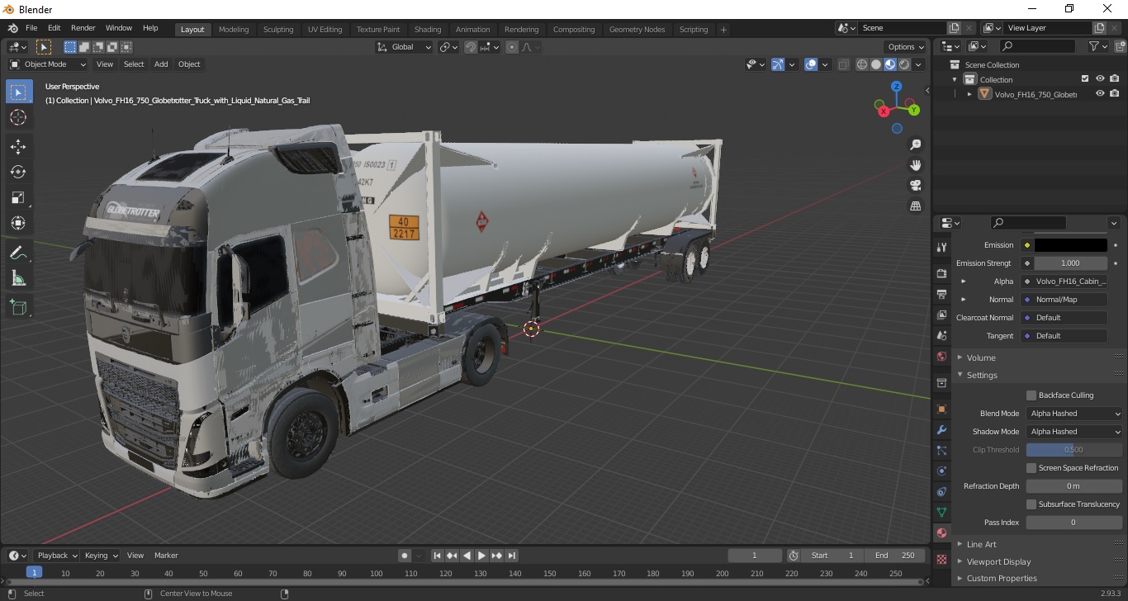Select the Select Box tool

tap(18, 92)
